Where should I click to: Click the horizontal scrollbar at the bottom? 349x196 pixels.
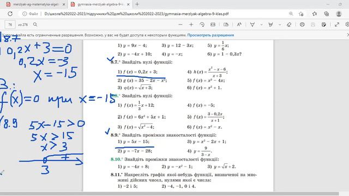pyautogui.click(x=169, y=194)
